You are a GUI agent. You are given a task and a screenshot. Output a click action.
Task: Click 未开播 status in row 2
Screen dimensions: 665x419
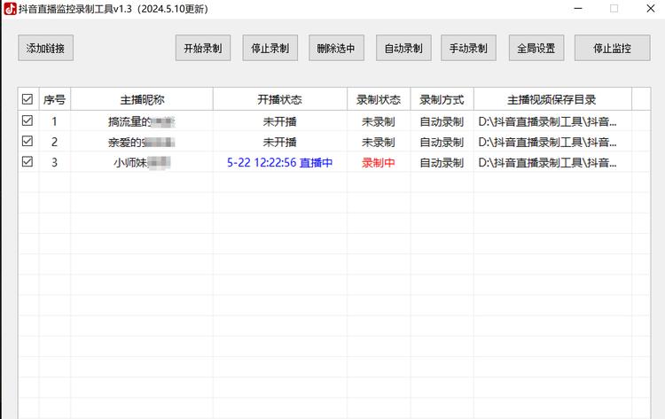[280, 142]
